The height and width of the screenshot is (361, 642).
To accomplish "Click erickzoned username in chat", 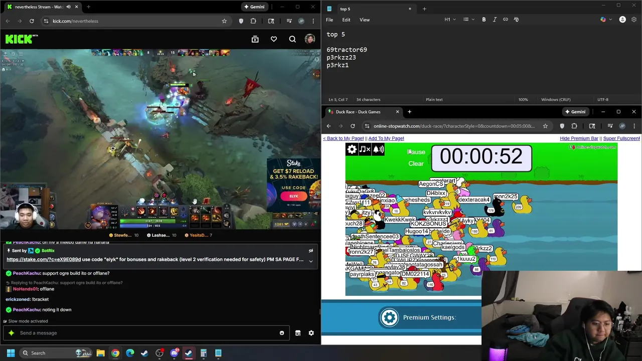I will (18, 299).
